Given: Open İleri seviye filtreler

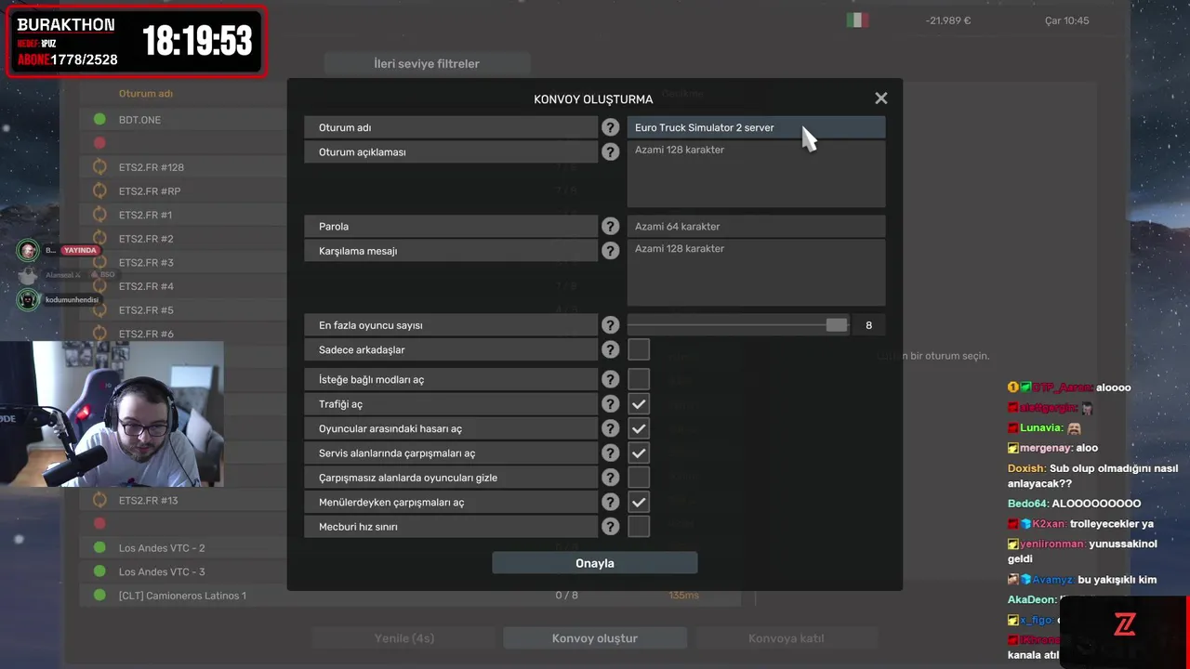Looking at the screenshot, I should tap(427, 63).
